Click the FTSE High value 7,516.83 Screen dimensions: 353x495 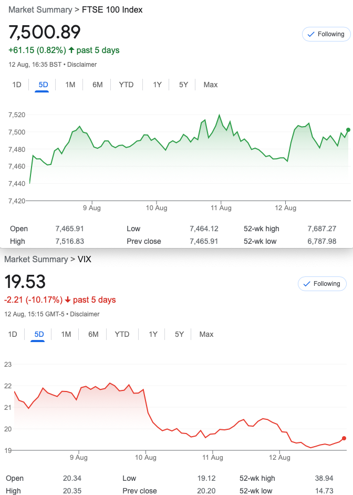70,241
